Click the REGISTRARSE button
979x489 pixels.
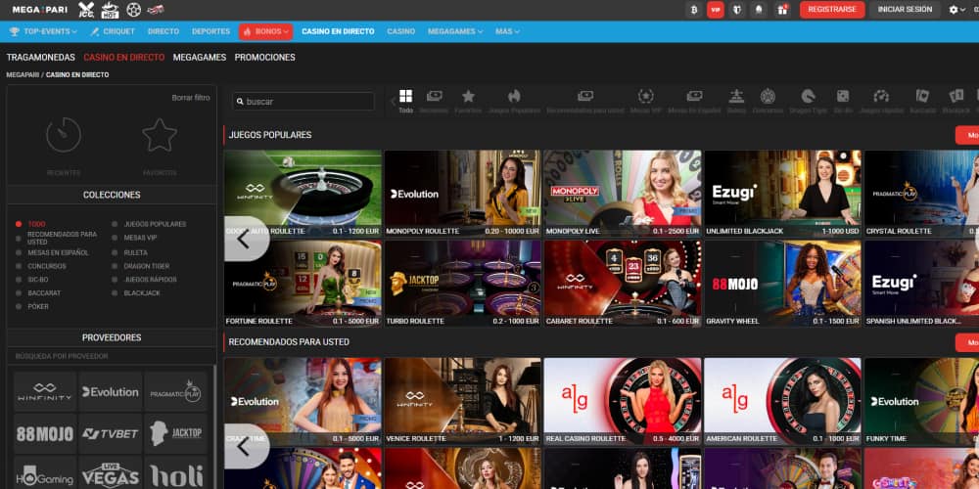tap(832, 10)
